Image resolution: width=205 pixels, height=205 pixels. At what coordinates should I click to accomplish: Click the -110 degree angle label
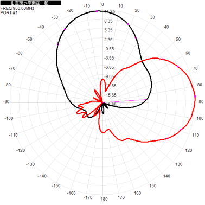[14, 135]
